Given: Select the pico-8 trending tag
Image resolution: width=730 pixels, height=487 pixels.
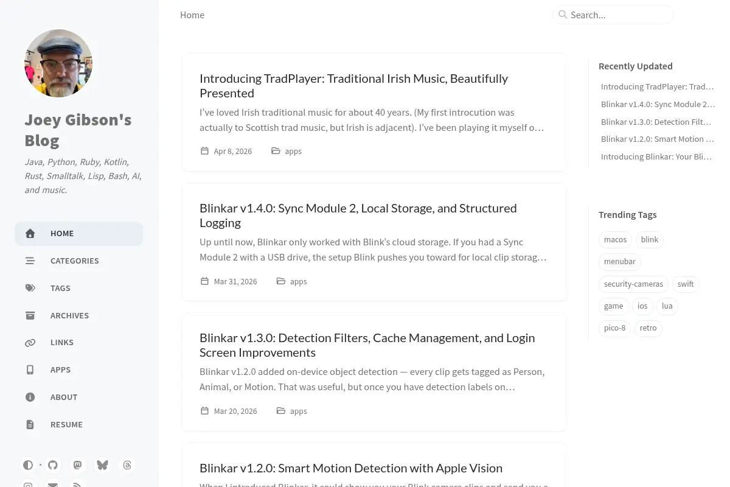Looking at the screenshot, I should [x=615, y=328].
